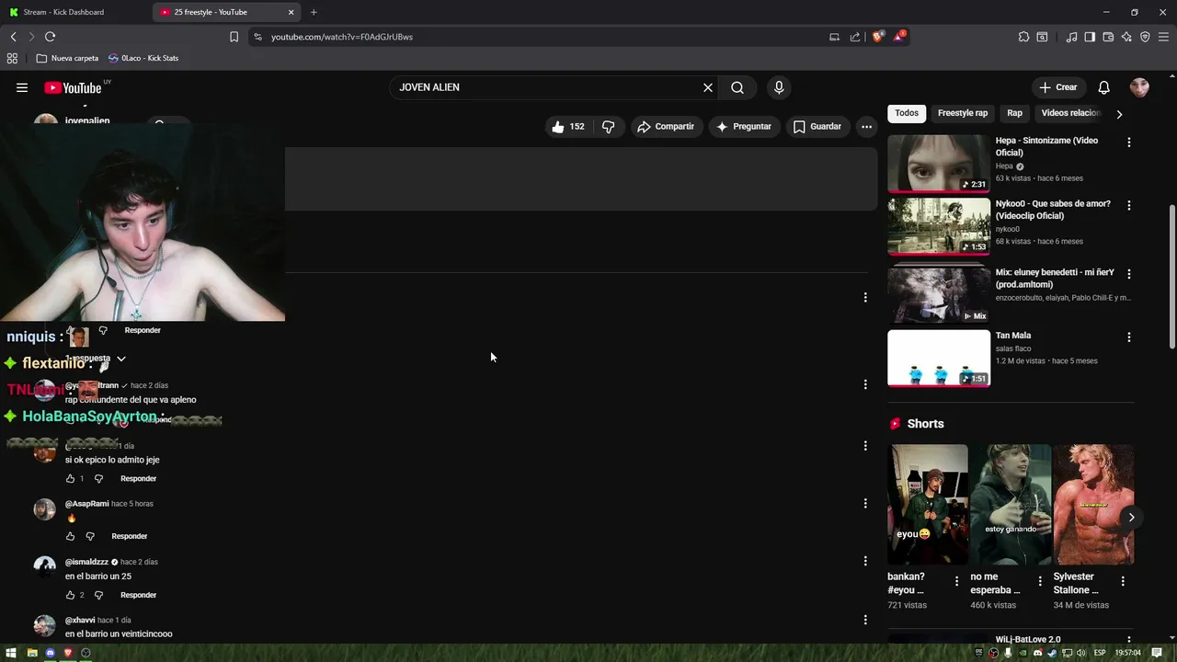Open the Brave VPN shield icon
Image resolution: width=1177 pixels, height=662 pixels.
1145,37
